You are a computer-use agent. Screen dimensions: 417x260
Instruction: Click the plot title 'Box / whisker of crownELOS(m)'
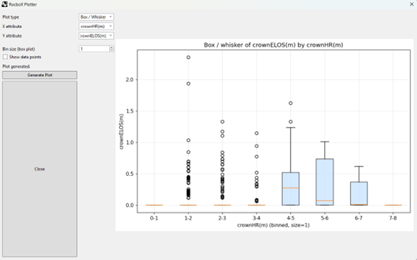249,45
